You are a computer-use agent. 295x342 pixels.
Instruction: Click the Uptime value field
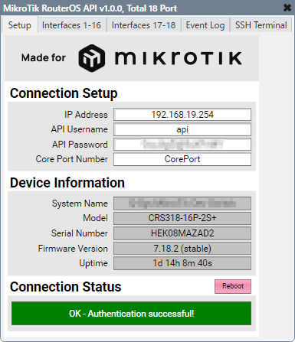point(182,263)
